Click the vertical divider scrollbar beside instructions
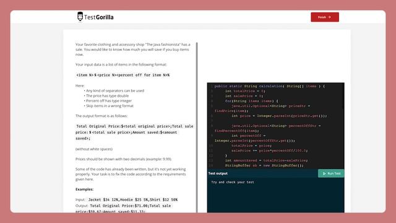 coord(197,127)
